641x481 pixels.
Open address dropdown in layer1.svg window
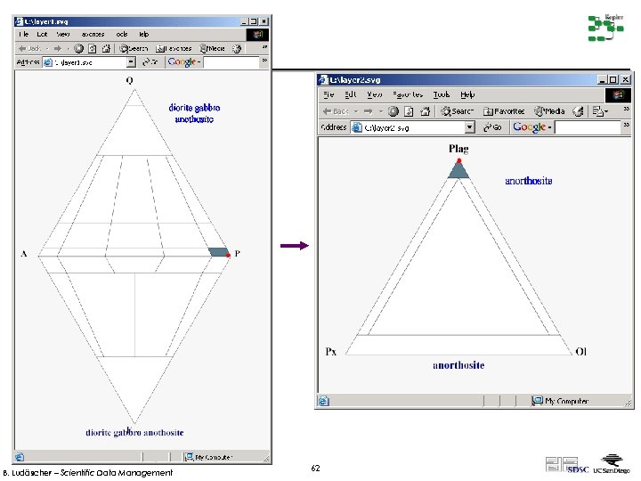(131, 62)
